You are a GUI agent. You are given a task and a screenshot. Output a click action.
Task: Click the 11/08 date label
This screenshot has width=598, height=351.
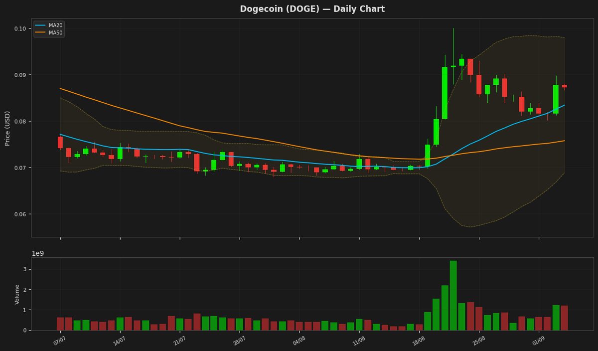pos(358,341)
